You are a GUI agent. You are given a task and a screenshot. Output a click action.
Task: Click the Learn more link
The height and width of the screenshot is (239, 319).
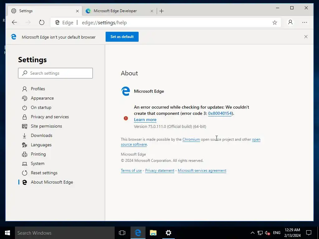coord(145,120)
